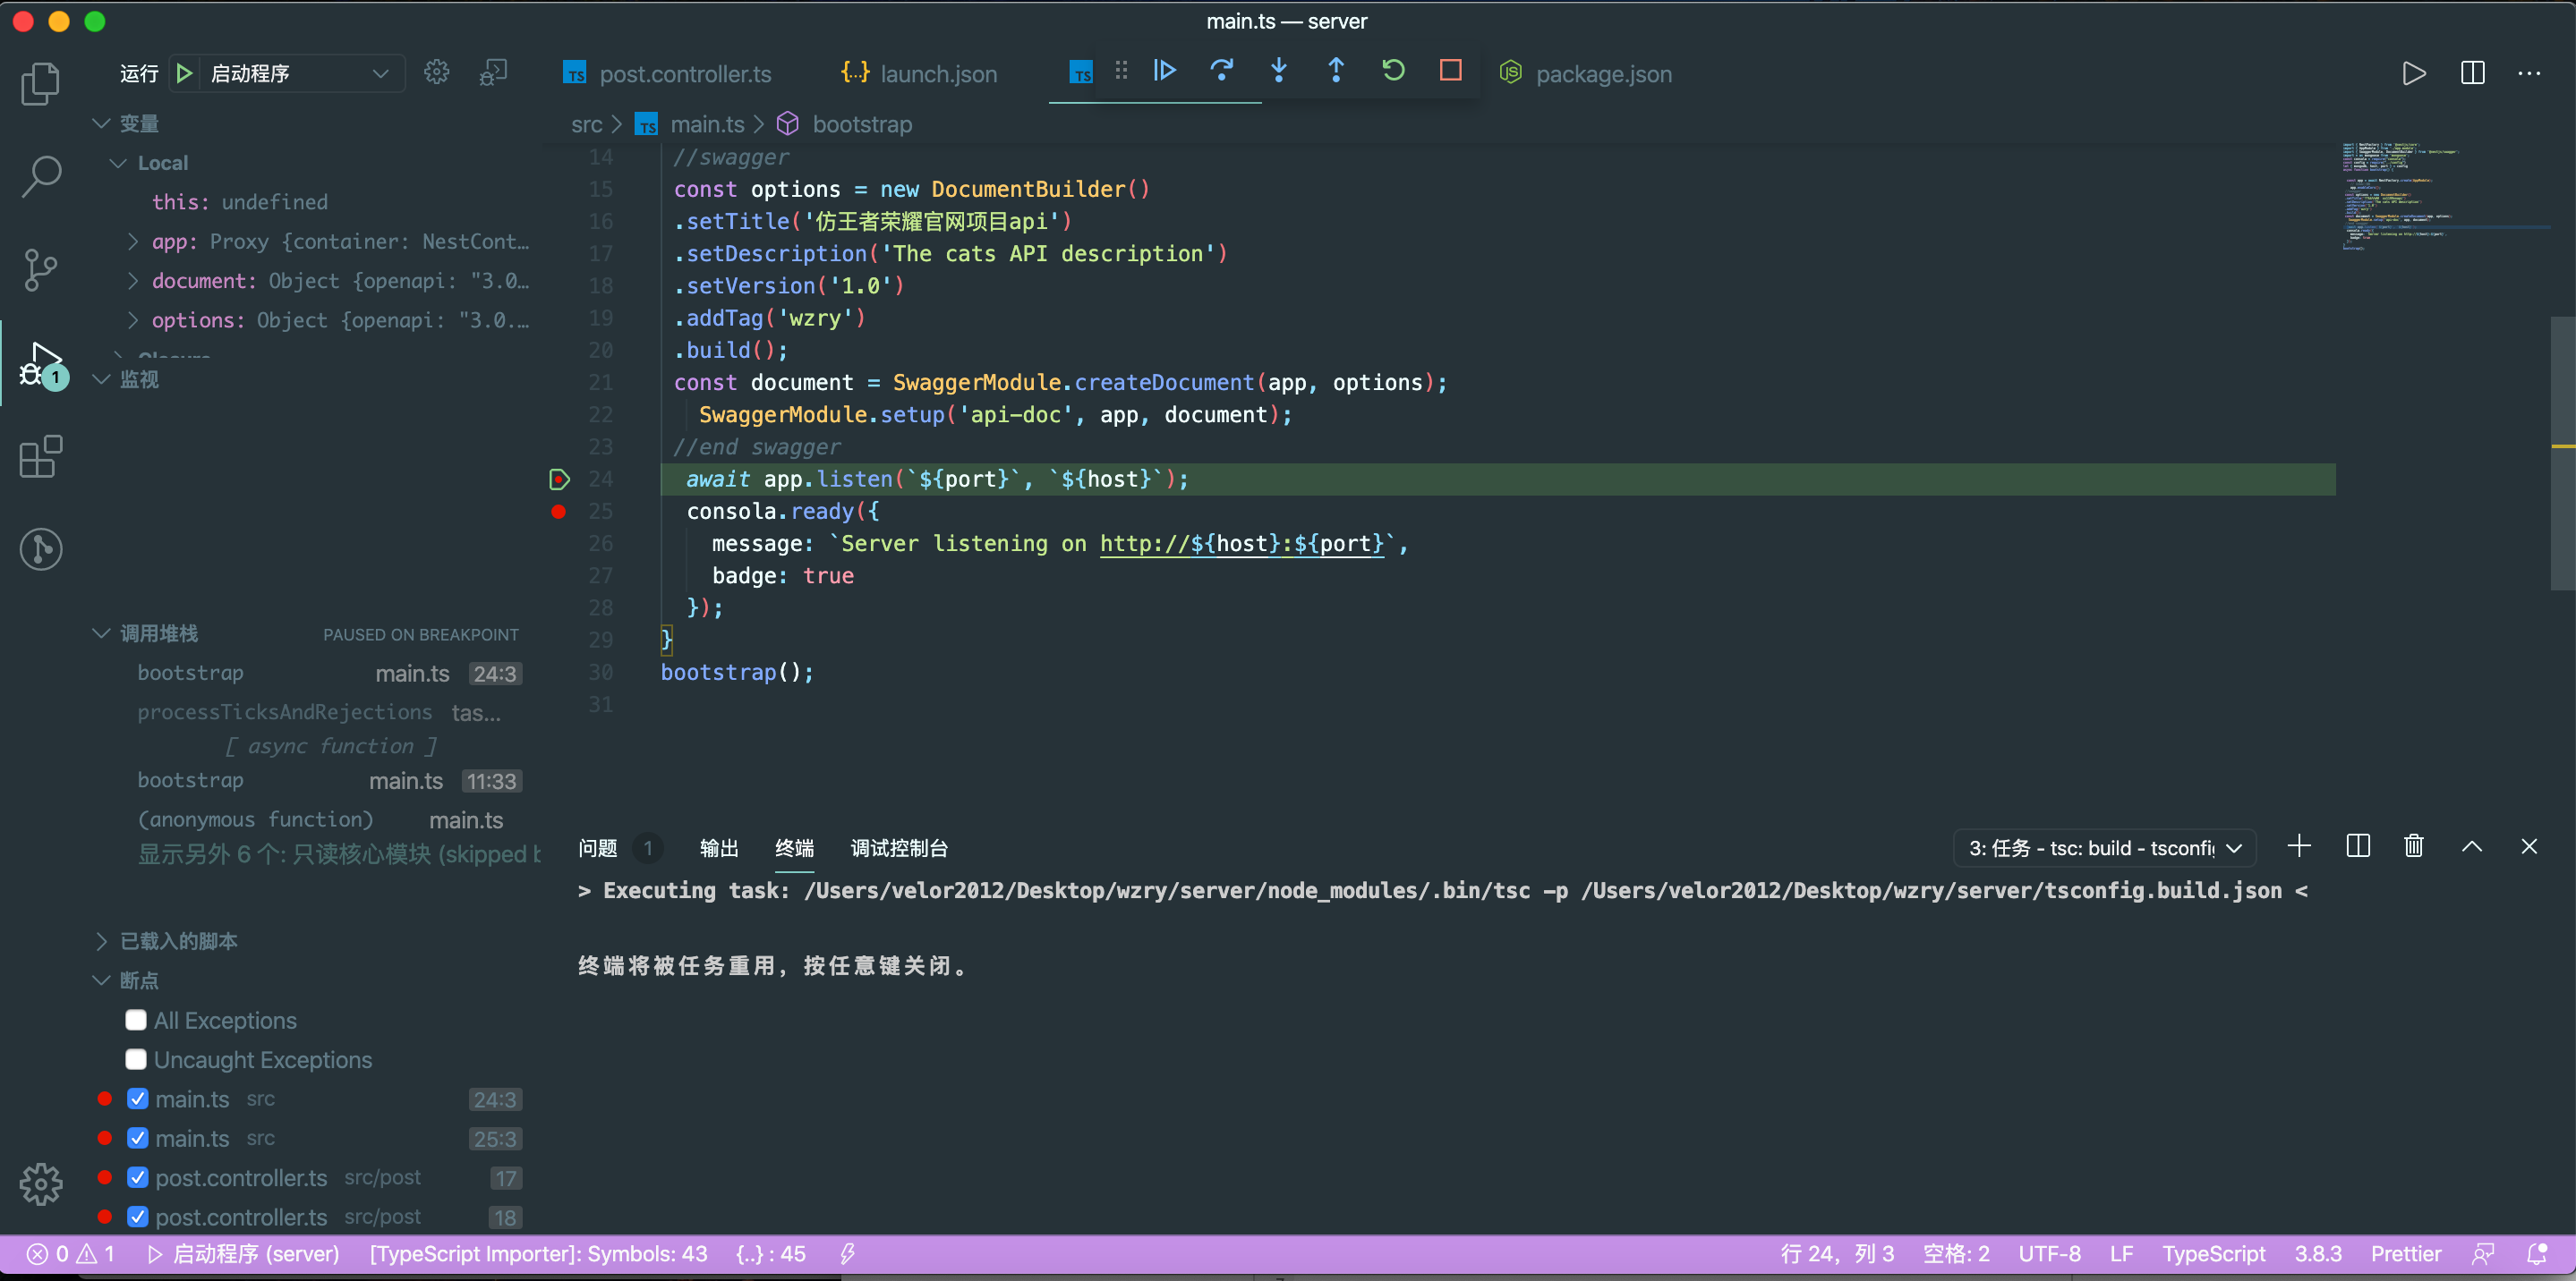The image size is (2576, 1281).
Task: Select the 终端 terminal panel tab
Action: [x=794, y=848]
